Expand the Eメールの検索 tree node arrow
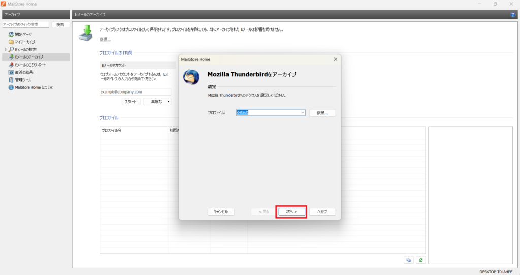Screen dimensions: 520x275 coord(6,49)
